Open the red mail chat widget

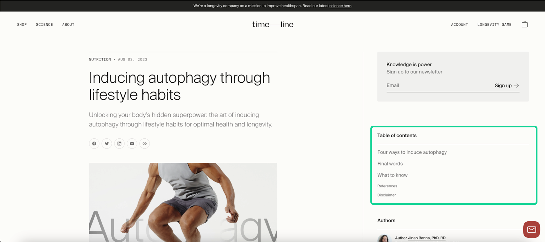[x=531, y=230]
